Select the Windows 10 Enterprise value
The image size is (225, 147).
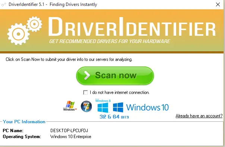[x=71, y=137]
